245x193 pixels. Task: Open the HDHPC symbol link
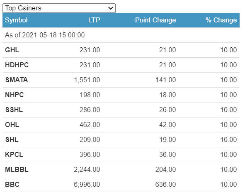[x=17, y=65]
